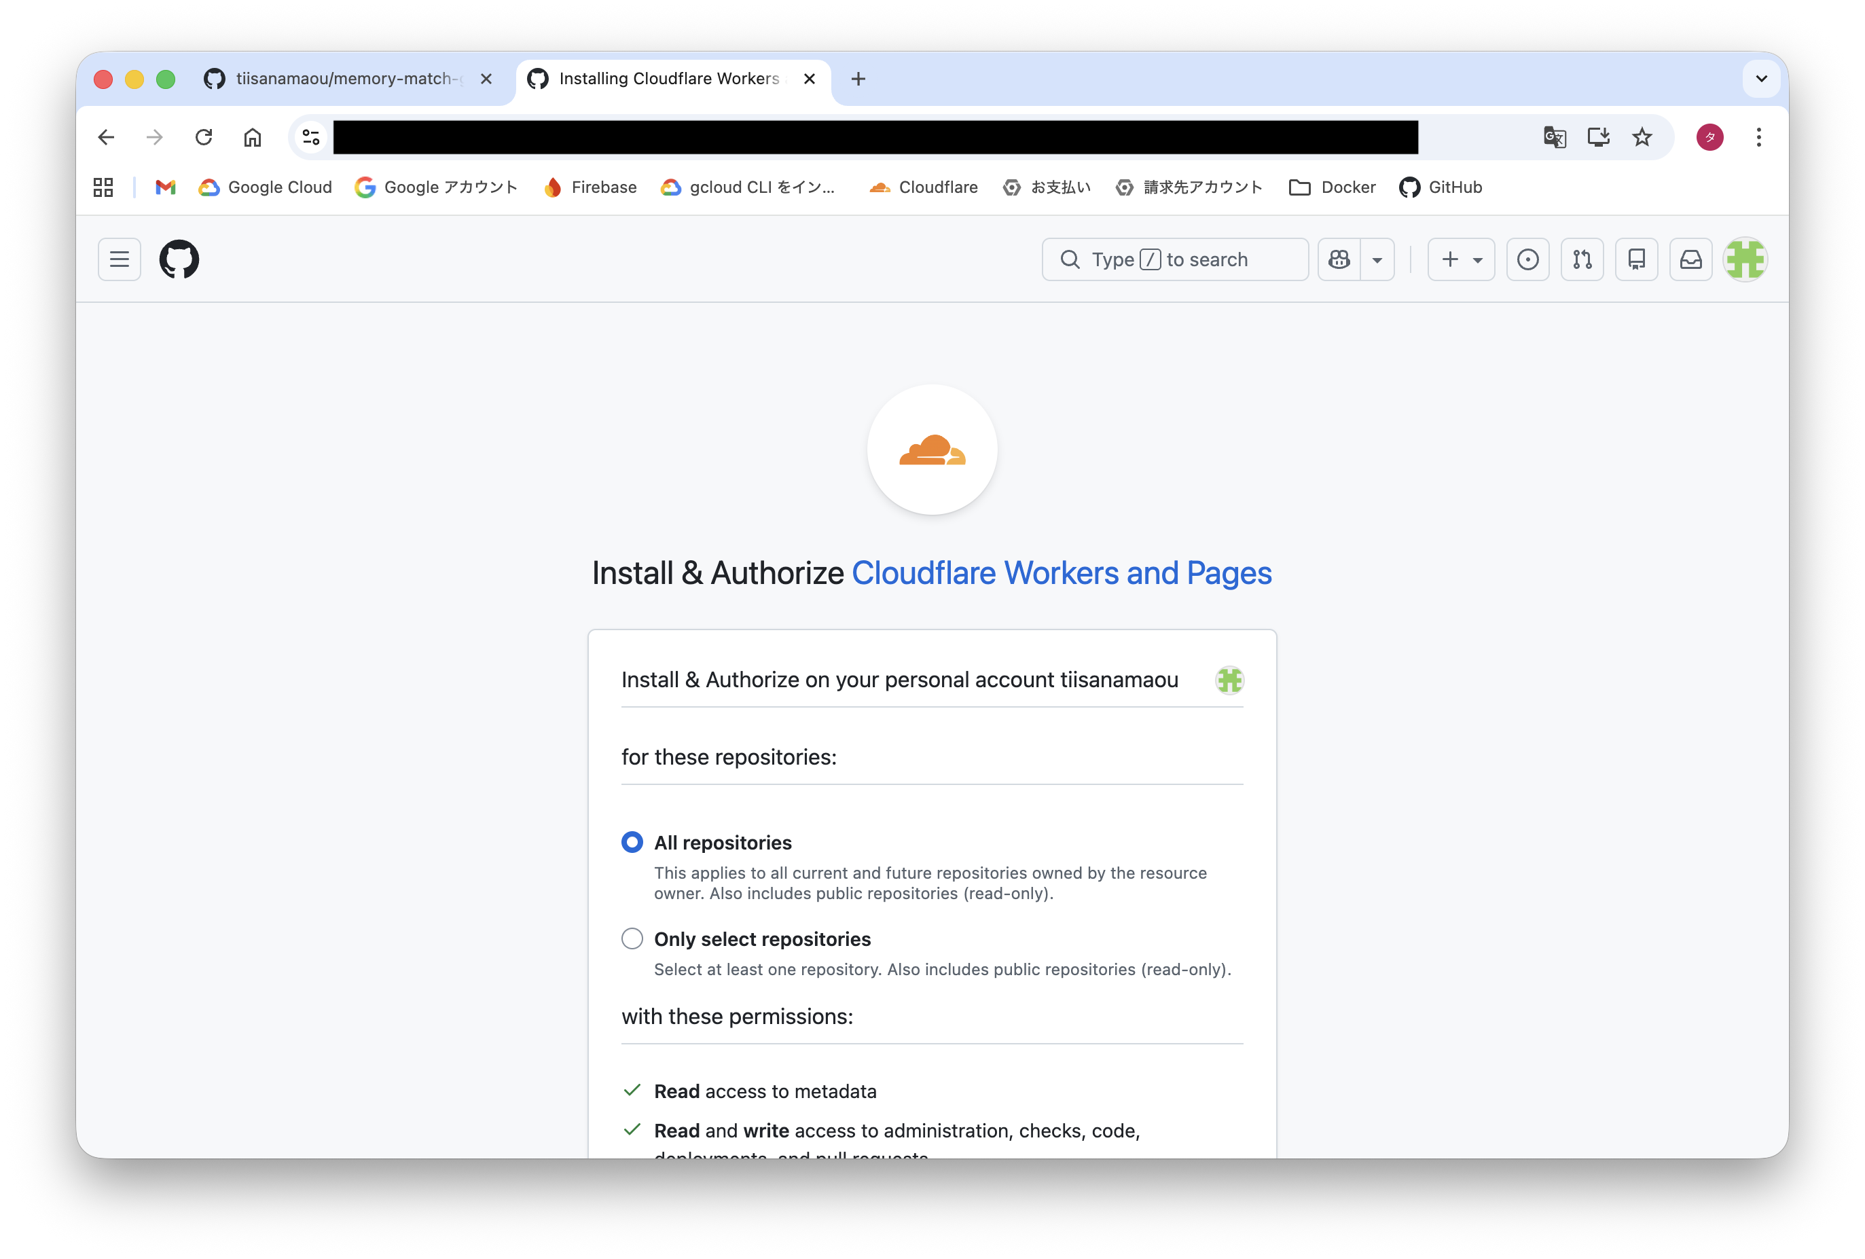Select Only select repositories radio option
This screenshot has width=1865, height=1259.
point(632,938)
